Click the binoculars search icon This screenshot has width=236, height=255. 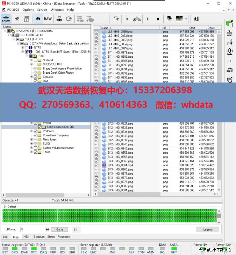[38, 19]
